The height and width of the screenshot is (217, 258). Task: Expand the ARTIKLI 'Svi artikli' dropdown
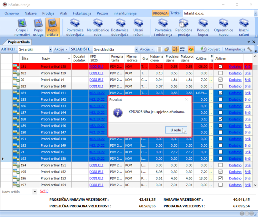[50, 50]
